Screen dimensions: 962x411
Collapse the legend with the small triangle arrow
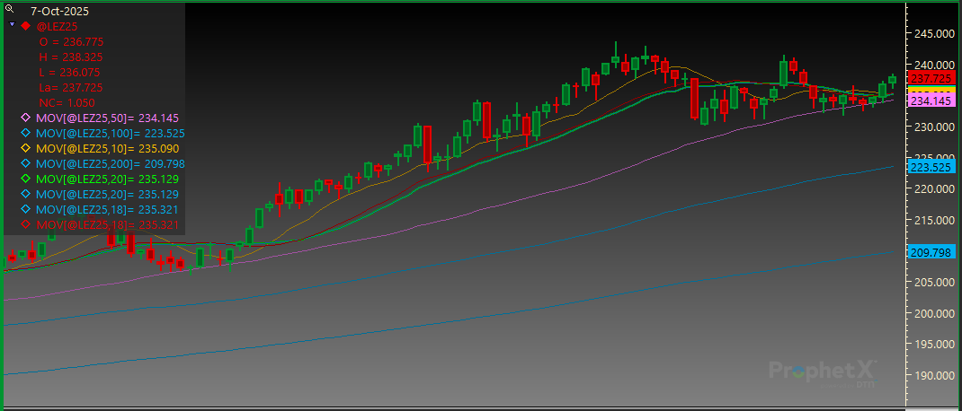click(x=12, y=26)
